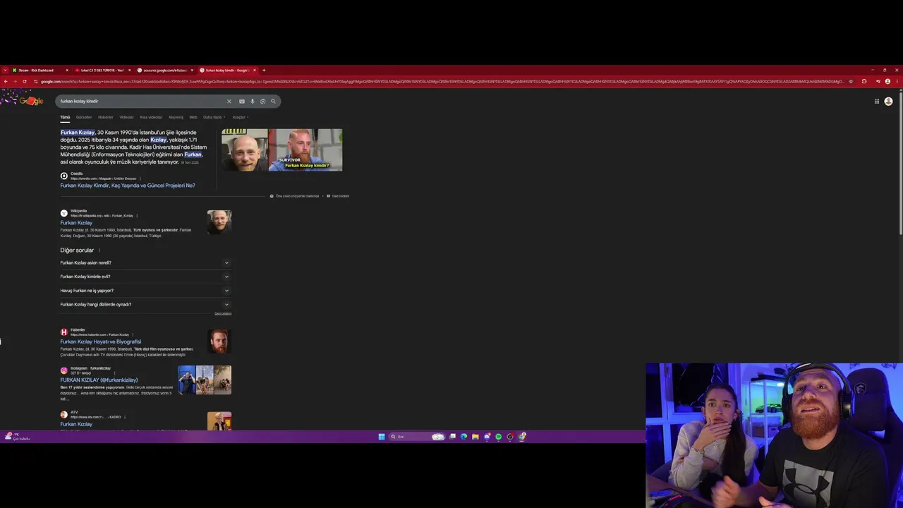The image size is (903, 508).
Task: Open 'Furkan Kızılay Hayatı ve Biyografisi' link
Action: pyautogui.click(x=101, y=341)
